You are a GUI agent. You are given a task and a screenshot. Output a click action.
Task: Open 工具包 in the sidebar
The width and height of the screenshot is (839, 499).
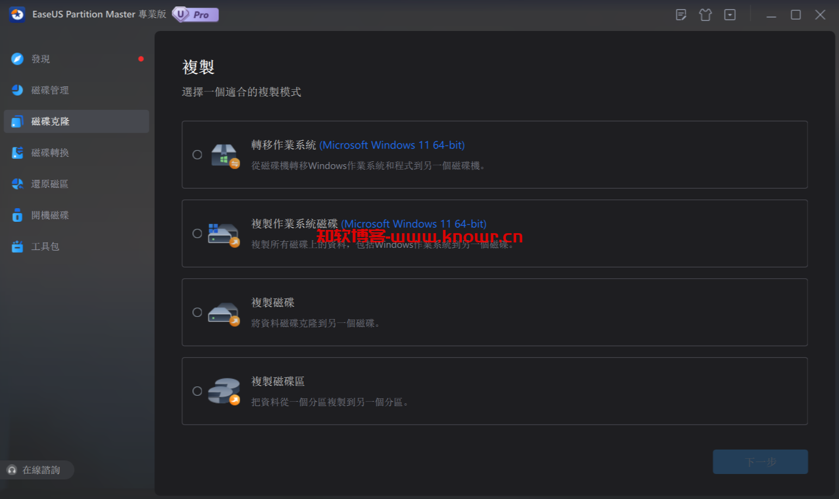(77, 246)
